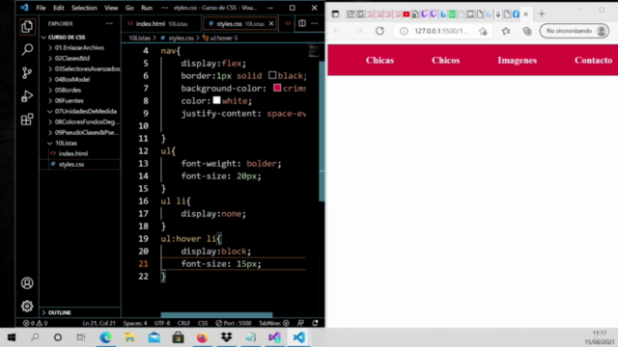Viewport: 618px width, 347px height.
Task: Click the Port : 5500 Live Server status
Action: click(x=234, y=323)
